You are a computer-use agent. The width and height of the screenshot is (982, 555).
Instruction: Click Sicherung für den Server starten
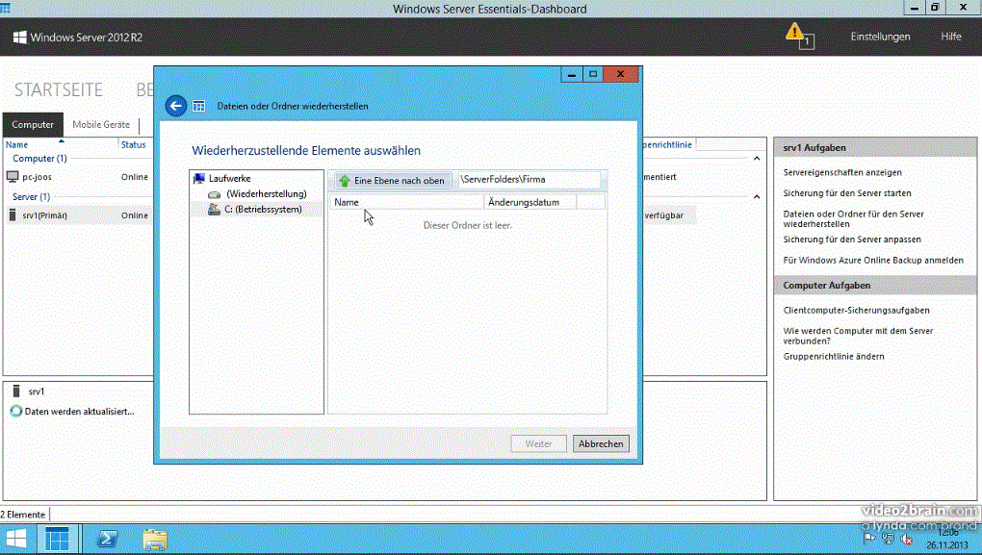846,193
